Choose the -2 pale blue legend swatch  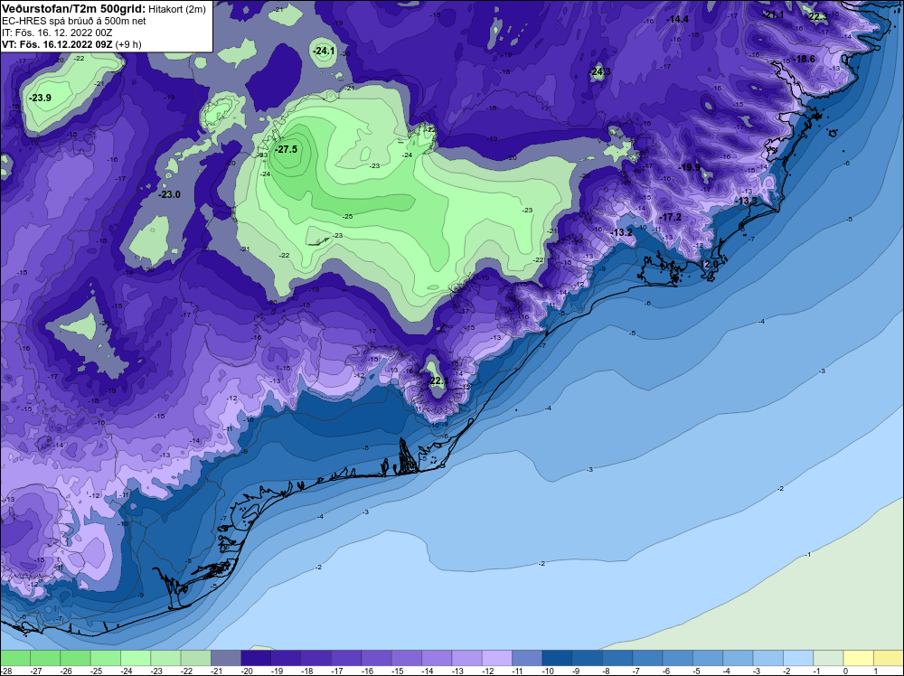coord(798,658)
